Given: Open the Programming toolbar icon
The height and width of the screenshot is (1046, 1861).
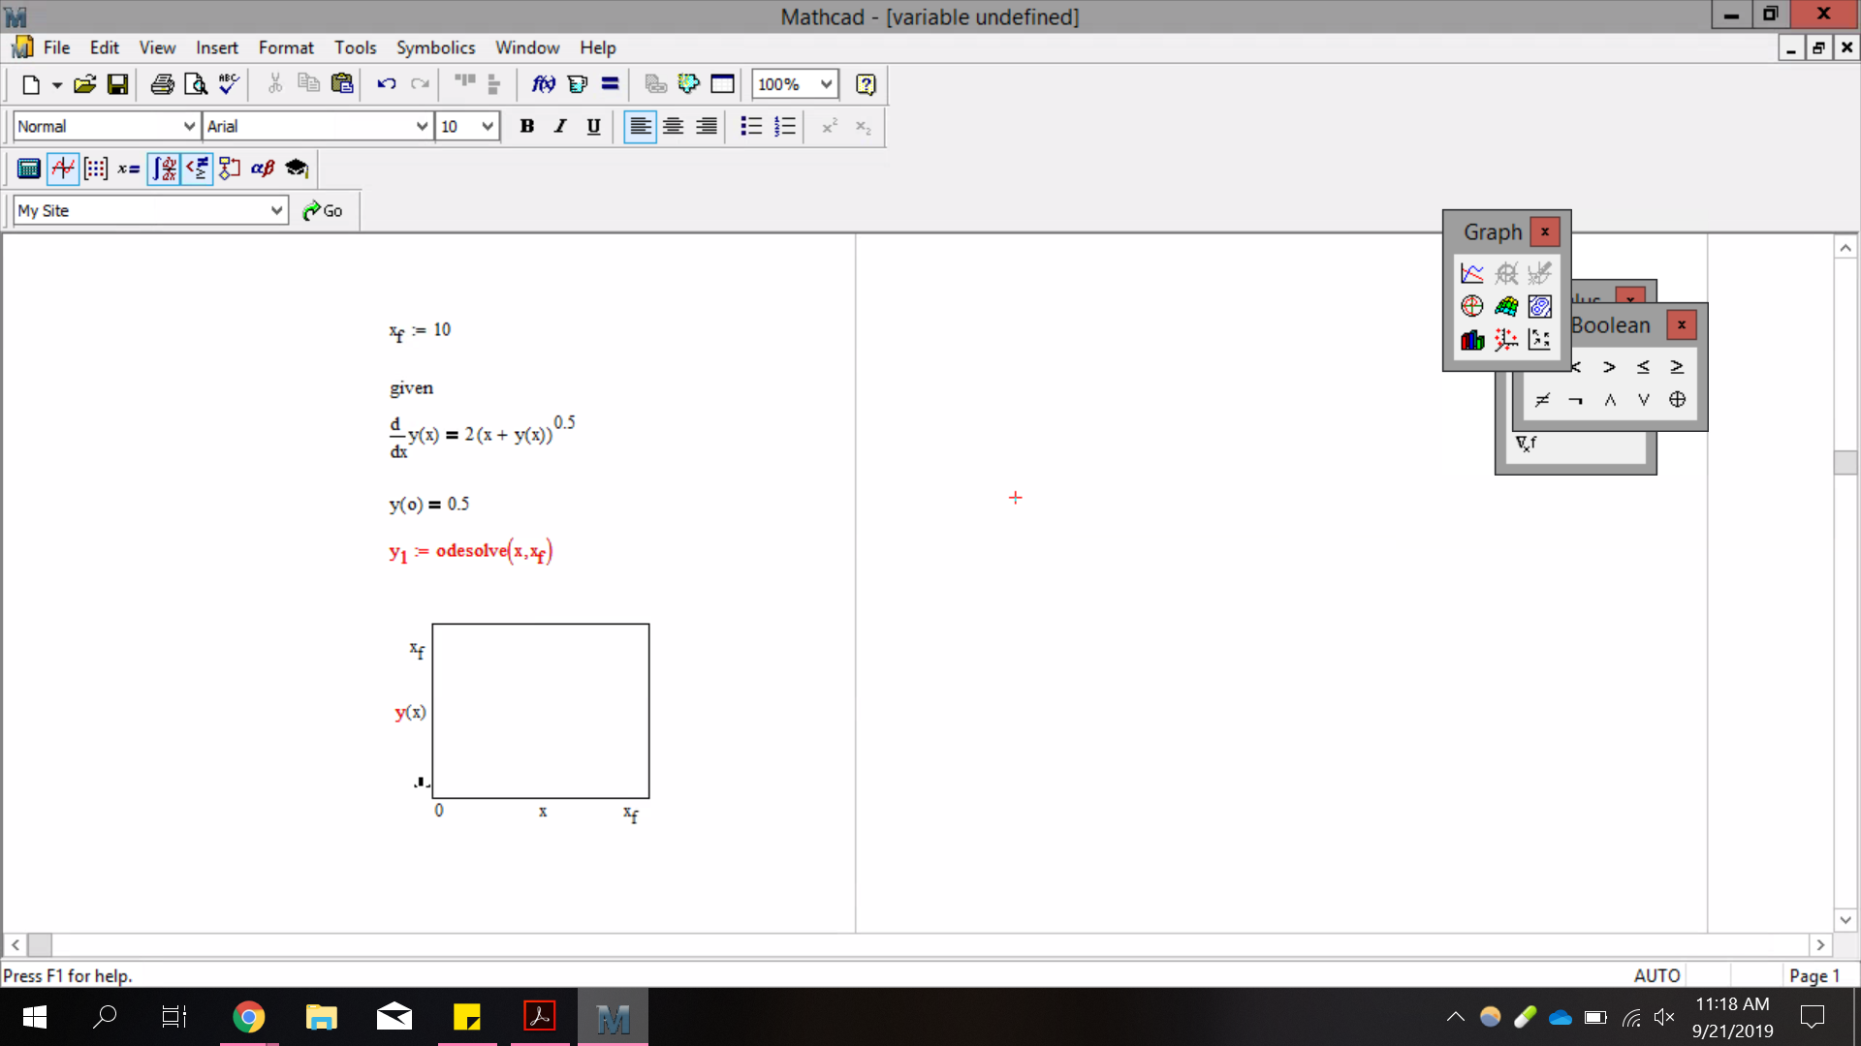Looking at the screenshot, I should 230,169.
